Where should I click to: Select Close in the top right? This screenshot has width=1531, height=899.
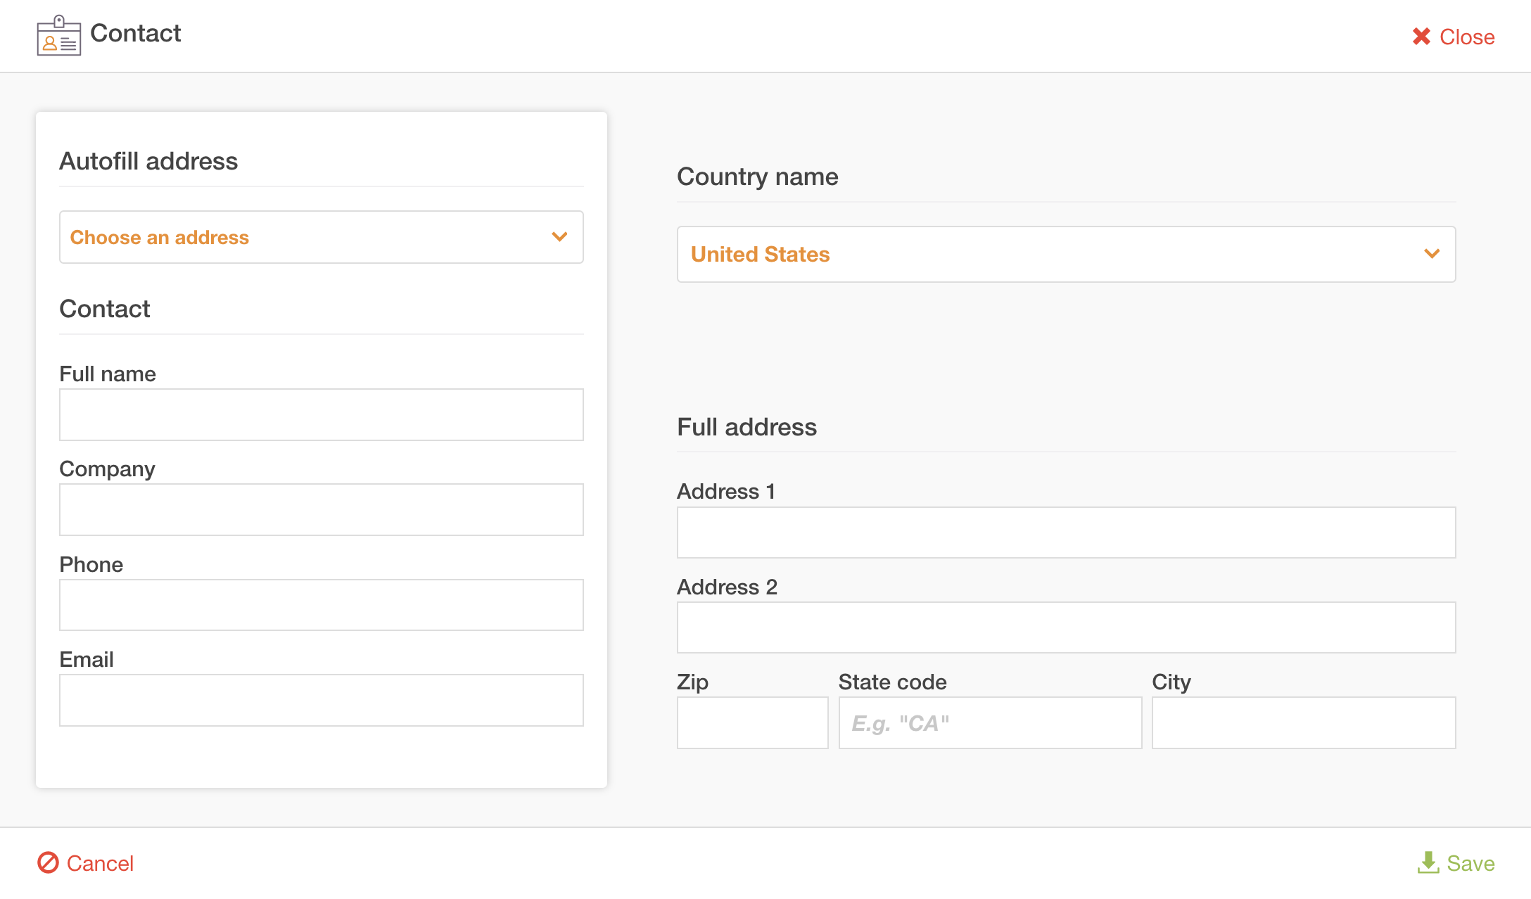coord(1468,36)
